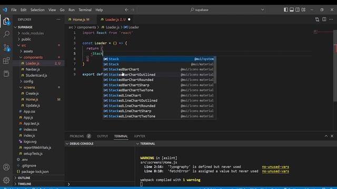Choose StackedLineChartTwoTone autocomplete suggestion
The height and width of the screenshot is (189, 337).
click(x=158, y=116)
